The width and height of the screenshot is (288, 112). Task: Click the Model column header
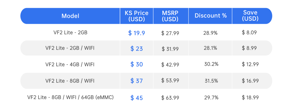[70, 16]
